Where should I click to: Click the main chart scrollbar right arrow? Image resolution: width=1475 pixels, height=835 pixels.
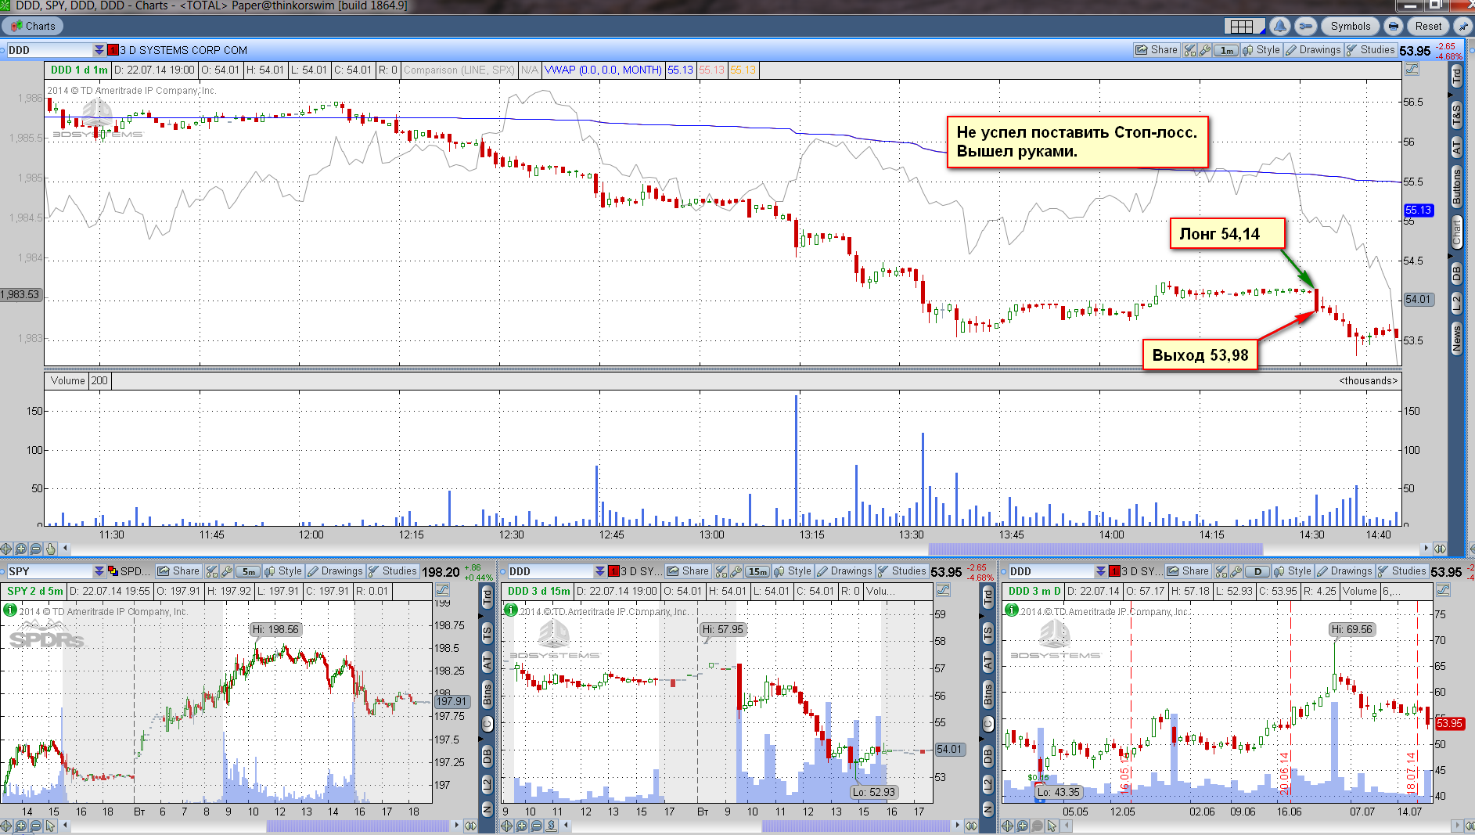click(x=1426, y=549)
